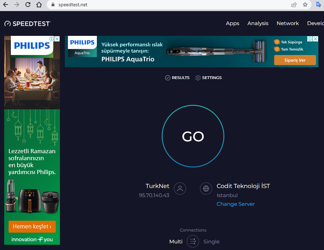The height and width of the screenshot is (250, 324).
Task: Open the Analysis menu
Action: pos(258,23)
